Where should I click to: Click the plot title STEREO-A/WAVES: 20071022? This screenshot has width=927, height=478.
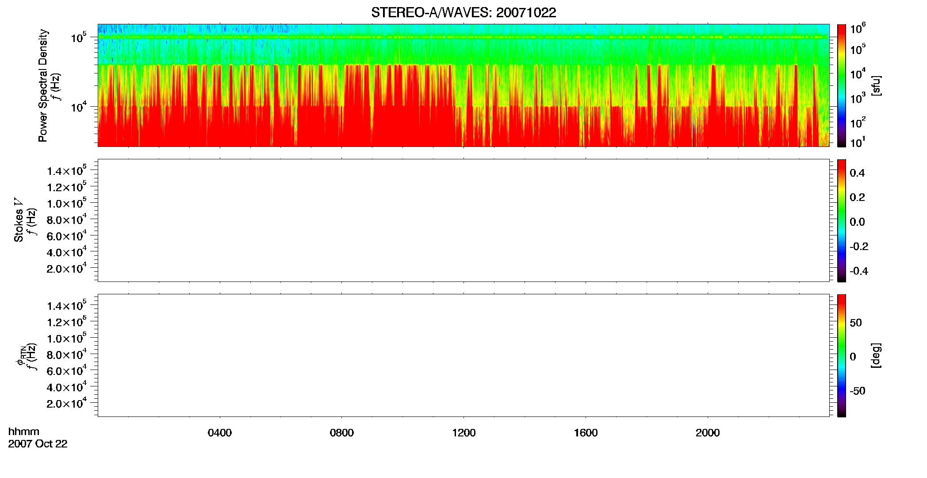click(463, 12)
